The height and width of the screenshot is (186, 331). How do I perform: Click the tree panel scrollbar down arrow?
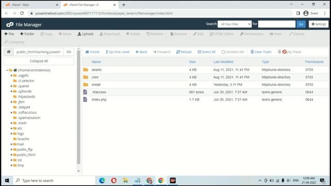(x=79, y=171)
